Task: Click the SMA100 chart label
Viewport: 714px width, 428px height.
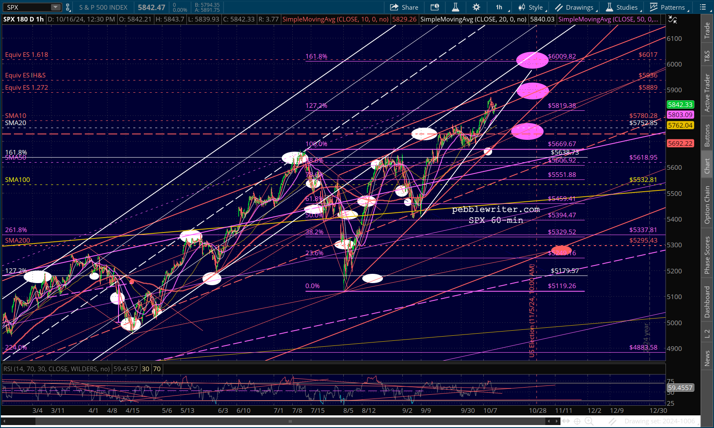Action: tap(17, 180)
